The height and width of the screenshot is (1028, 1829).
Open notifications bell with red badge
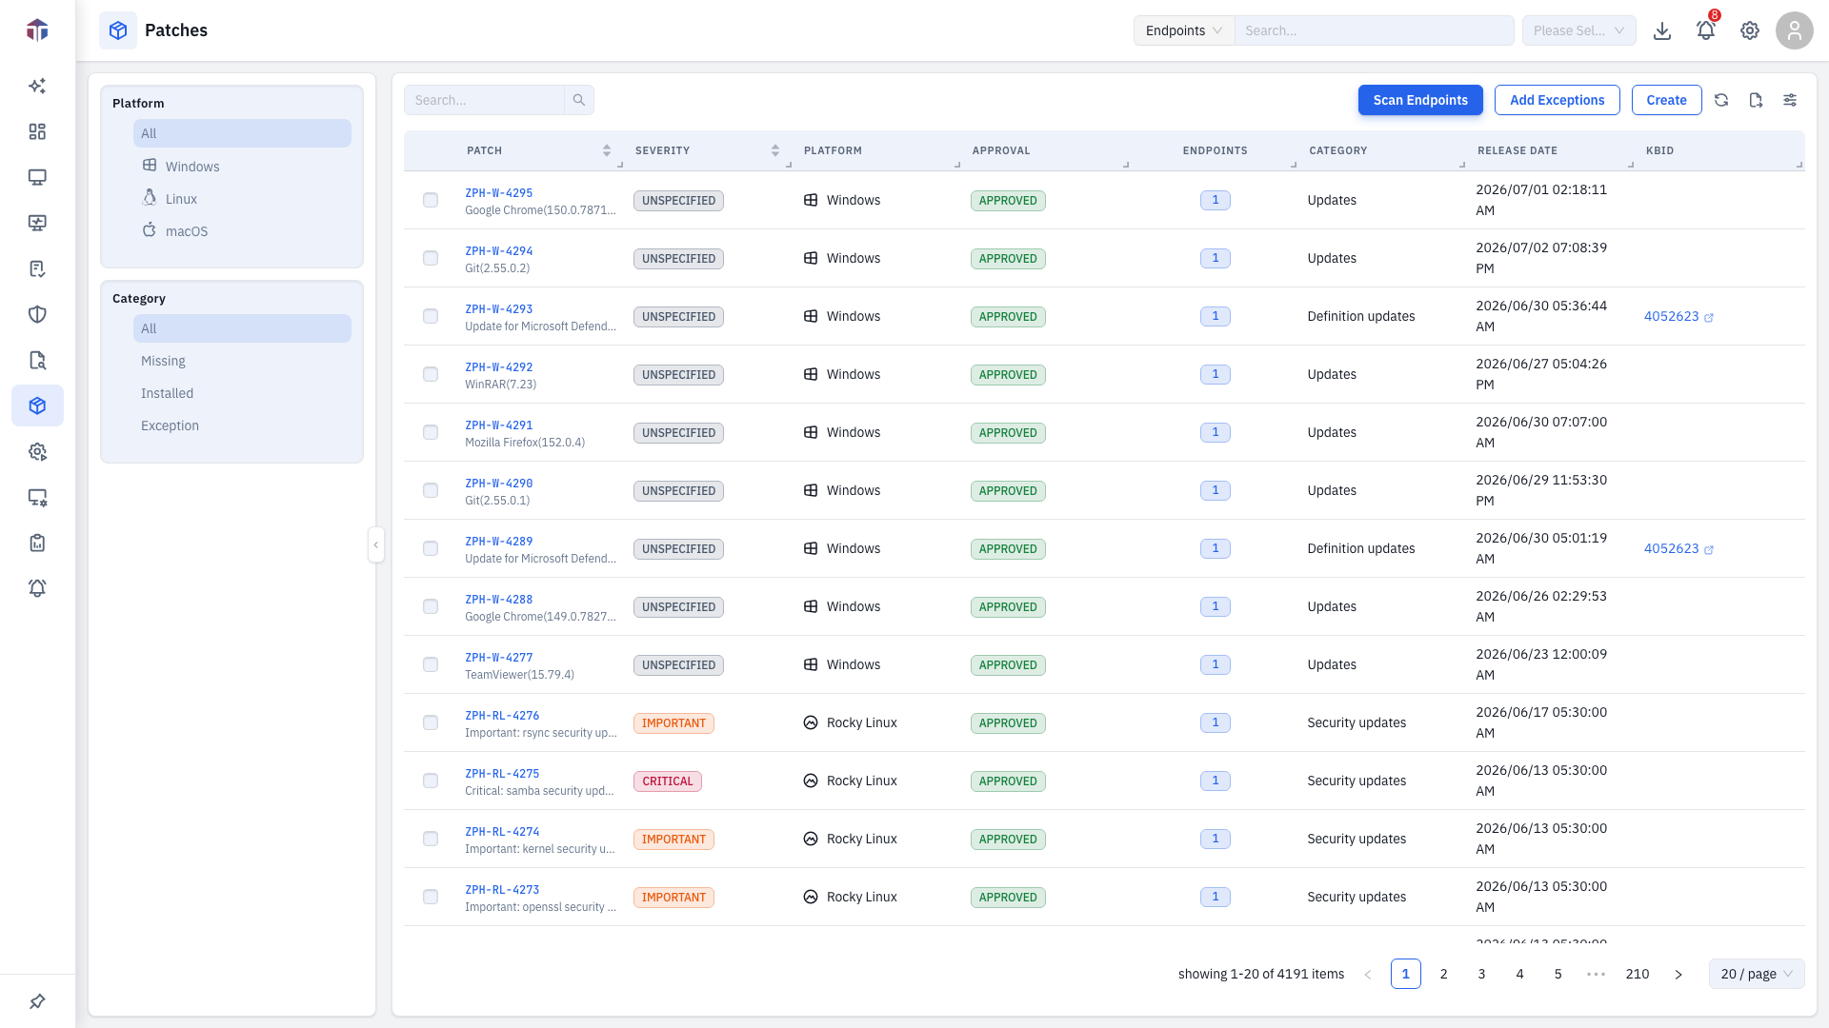pos(1706,30)
